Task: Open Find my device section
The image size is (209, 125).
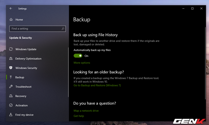Action: point(24,115)
